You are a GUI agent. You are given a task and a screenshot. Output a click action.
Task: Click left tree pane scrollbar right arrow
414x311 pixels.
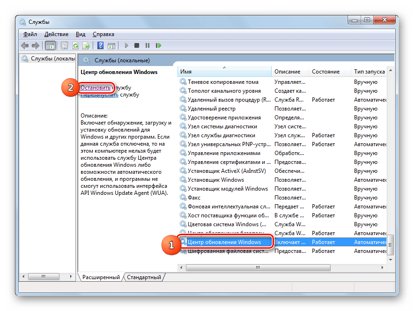click(71, 276)
